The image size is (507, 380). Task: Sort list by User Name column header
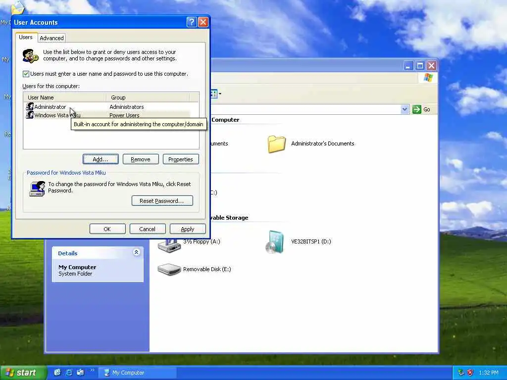[x=65, y=97]
